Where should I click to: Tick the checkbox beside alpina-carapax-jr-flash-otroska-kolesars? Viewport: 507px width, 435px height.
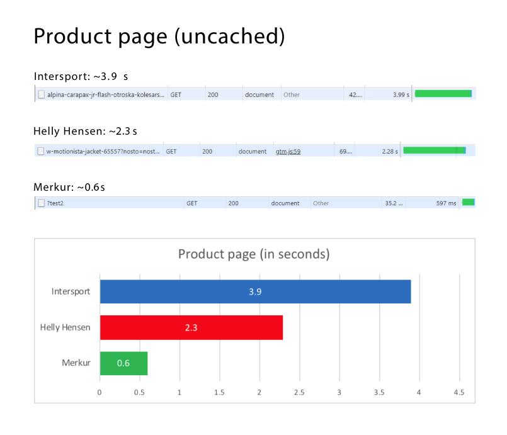tap(42, 94)
